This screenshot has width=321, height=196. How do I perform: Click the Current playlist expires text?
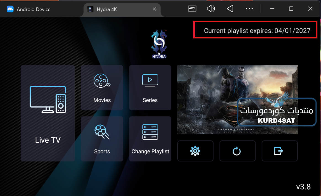click(x=257, y=30)
